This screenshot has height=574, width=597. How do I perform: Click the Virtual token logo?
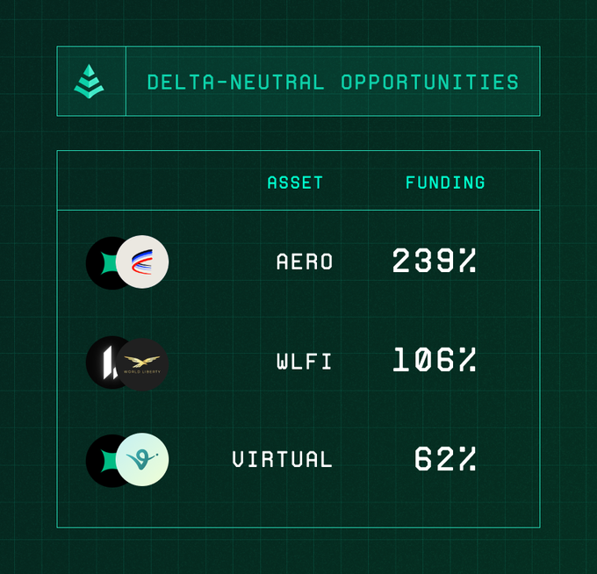point(142,460)
